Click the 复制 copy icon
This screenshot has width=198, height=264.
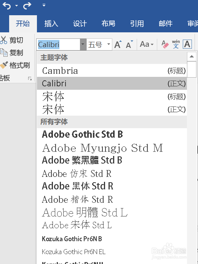4,52
